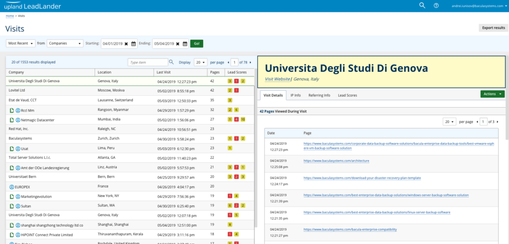
Task: Open the pages-viewed per-page dropdown
Action: 449,122
